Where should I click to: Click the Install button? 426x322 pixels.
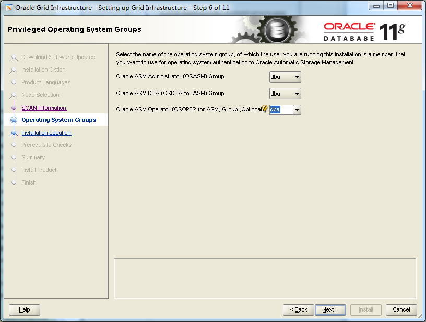point(365,309)
